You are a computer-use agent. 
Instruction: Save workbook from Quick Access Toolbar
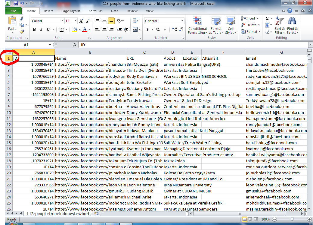[16, 3]
